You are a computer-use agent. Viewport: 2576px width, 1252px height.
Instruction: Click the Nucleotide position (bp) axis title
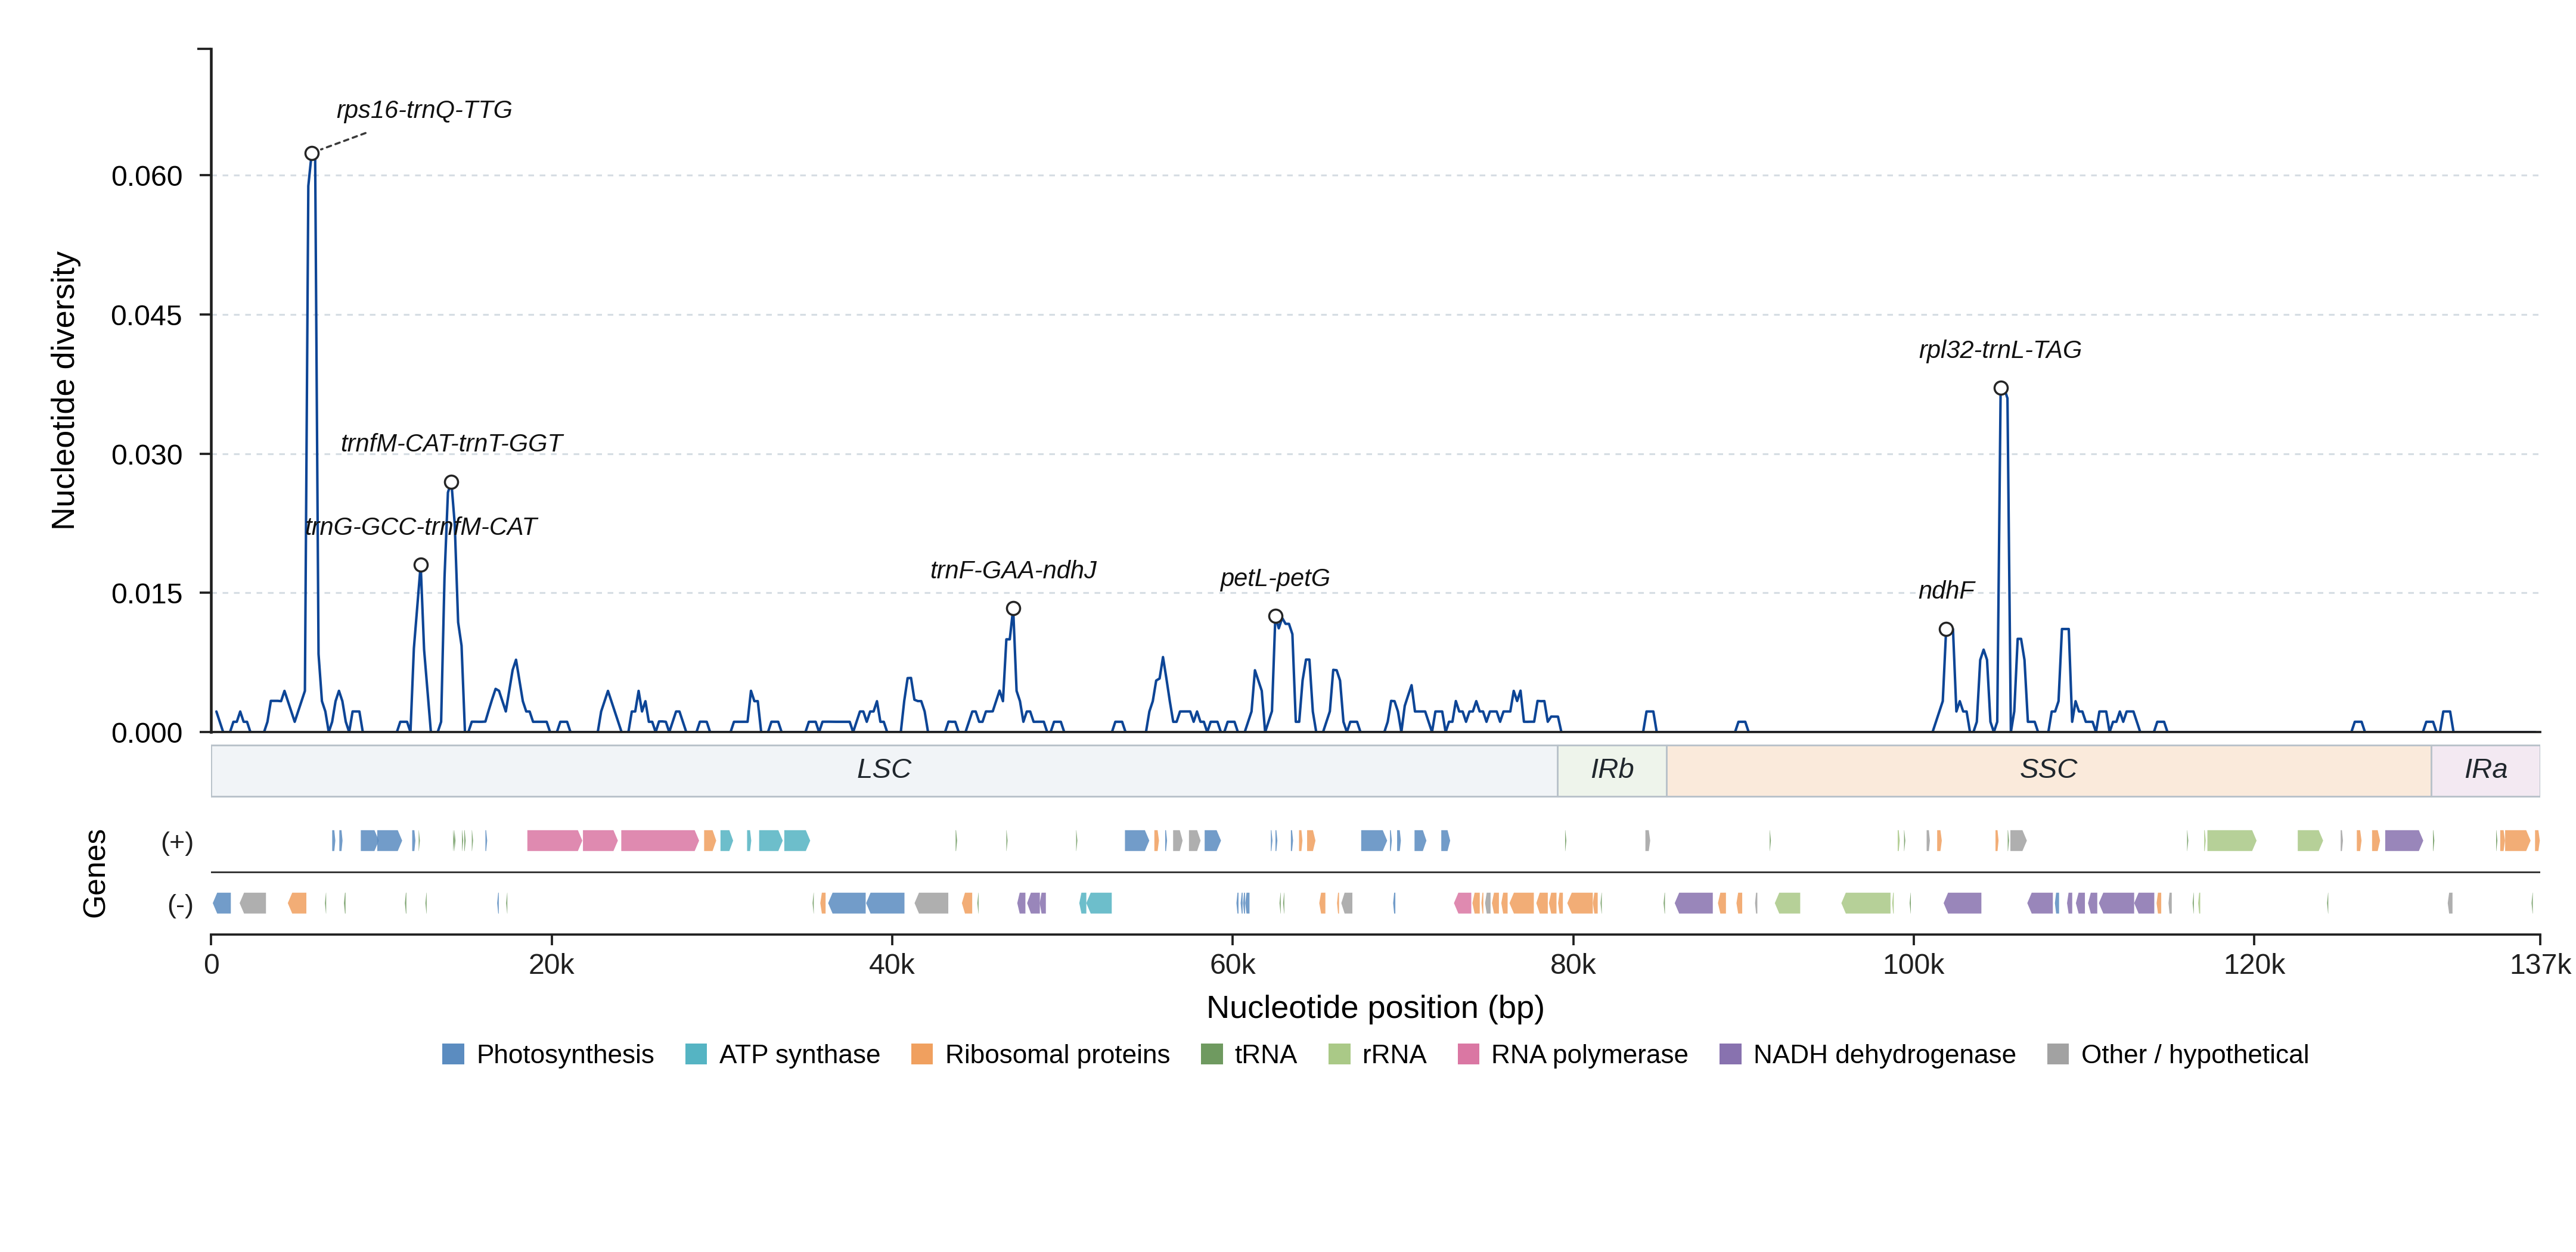[1375, 1008]
